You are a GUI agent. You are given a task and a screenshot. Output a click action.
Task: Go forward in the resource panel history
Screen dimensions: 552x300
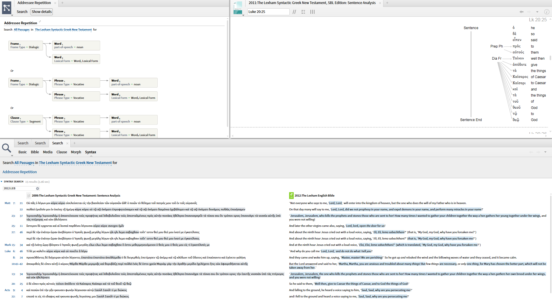529,12
